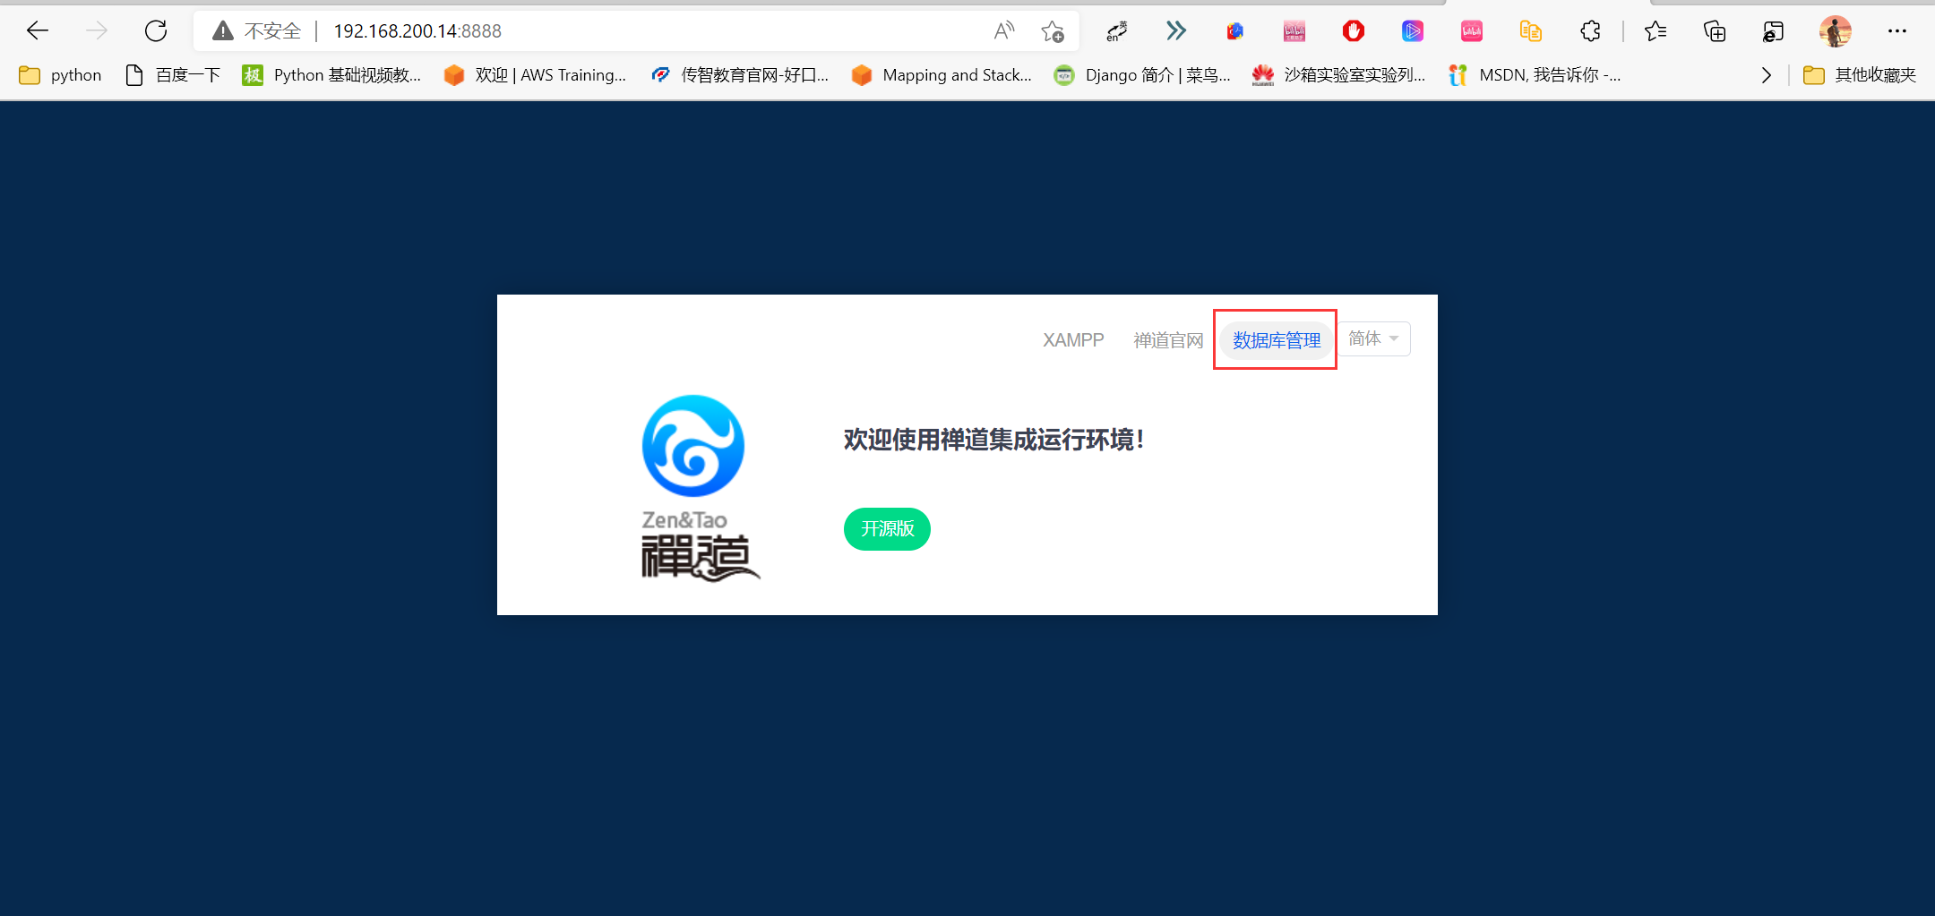This screenshot has width=1935, height=916.
Task: Open browser Favorites via star icon
Action: 1656,30
